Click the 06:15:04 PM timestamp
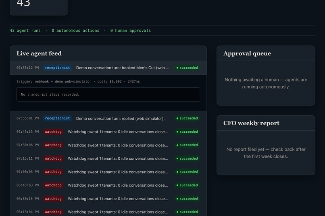Viewport: 325px width, 216px height. [x=27, y=212]
